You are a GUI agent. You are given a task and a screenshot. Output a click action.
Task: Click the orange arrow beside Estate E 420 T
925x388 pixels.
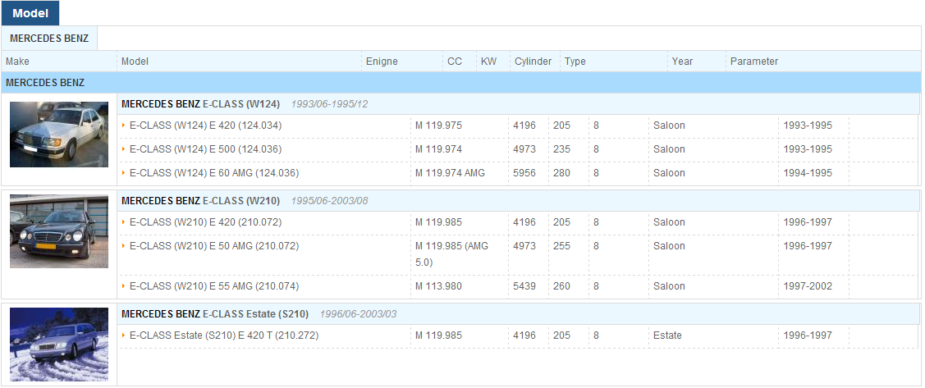coord(124,335)
